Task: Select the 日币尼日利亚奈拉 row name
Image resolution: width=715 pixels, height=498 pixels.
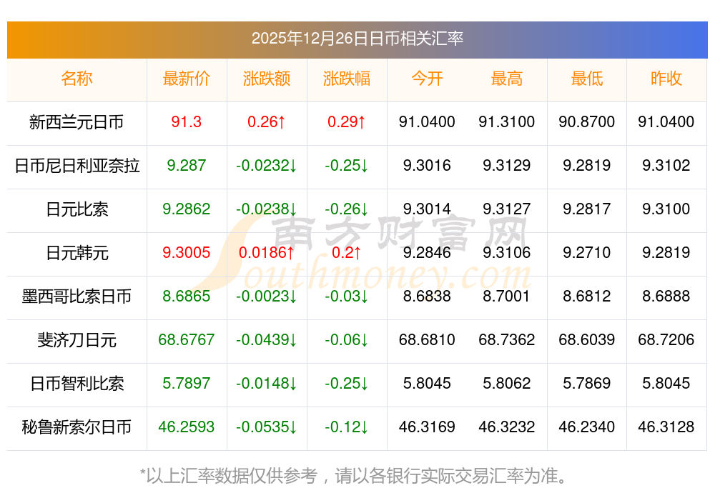Action: point(77,165)
